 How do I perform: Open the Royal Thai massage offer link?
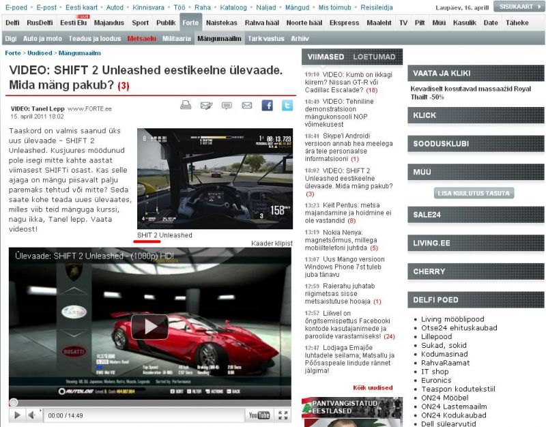[x=470, y=93]
